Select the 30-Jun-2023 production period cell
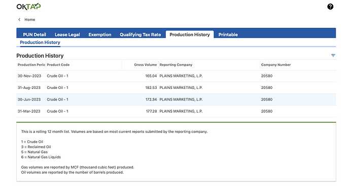 [29, 100]
